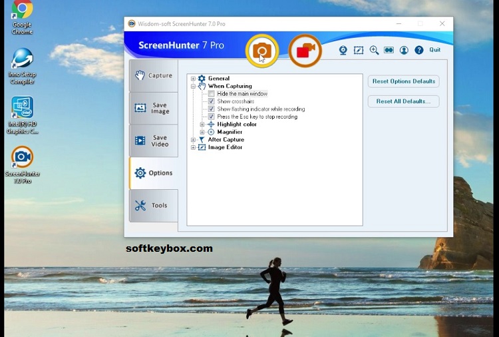Expand the Highlight color node
Screen dimensions: 499x337
tap(202, 125)
